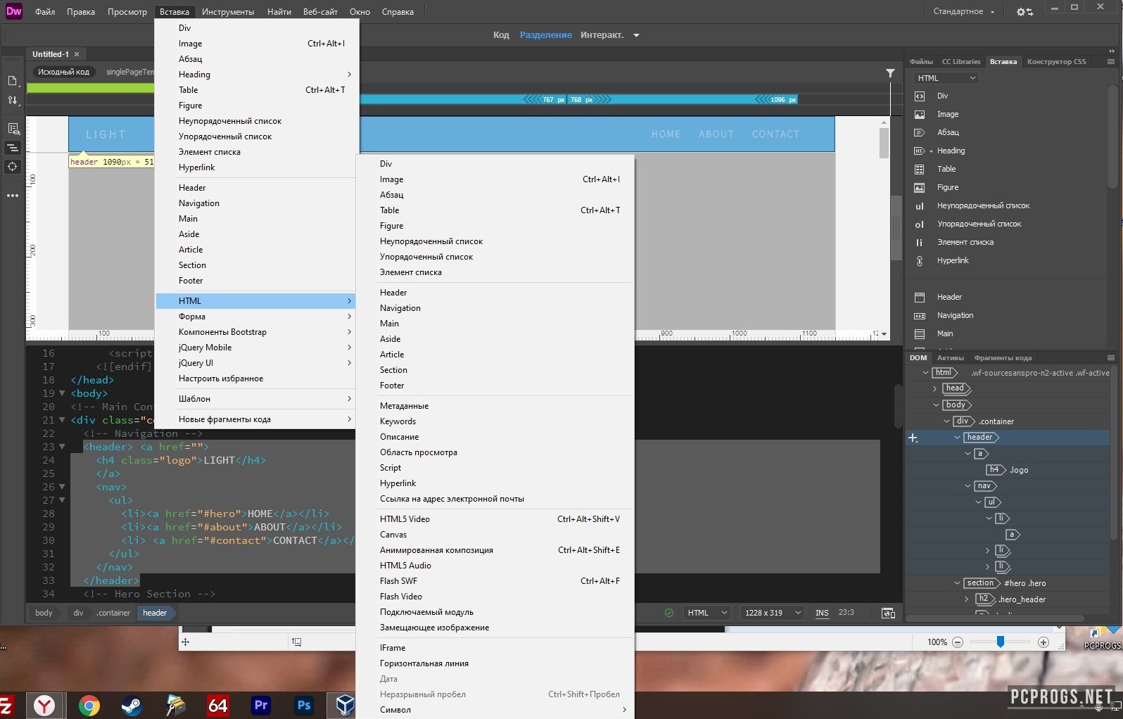The image size is (1123, 719).
Task: Collapse the nav node in DOM tree
Action: tap(968, 486)
